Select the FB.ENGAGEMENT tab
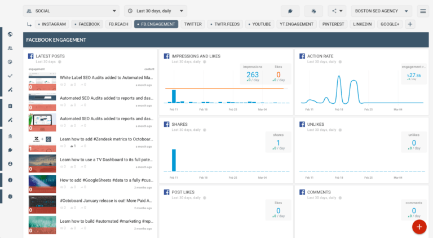This screenshot has width=433, height=238. pos(156,24)
